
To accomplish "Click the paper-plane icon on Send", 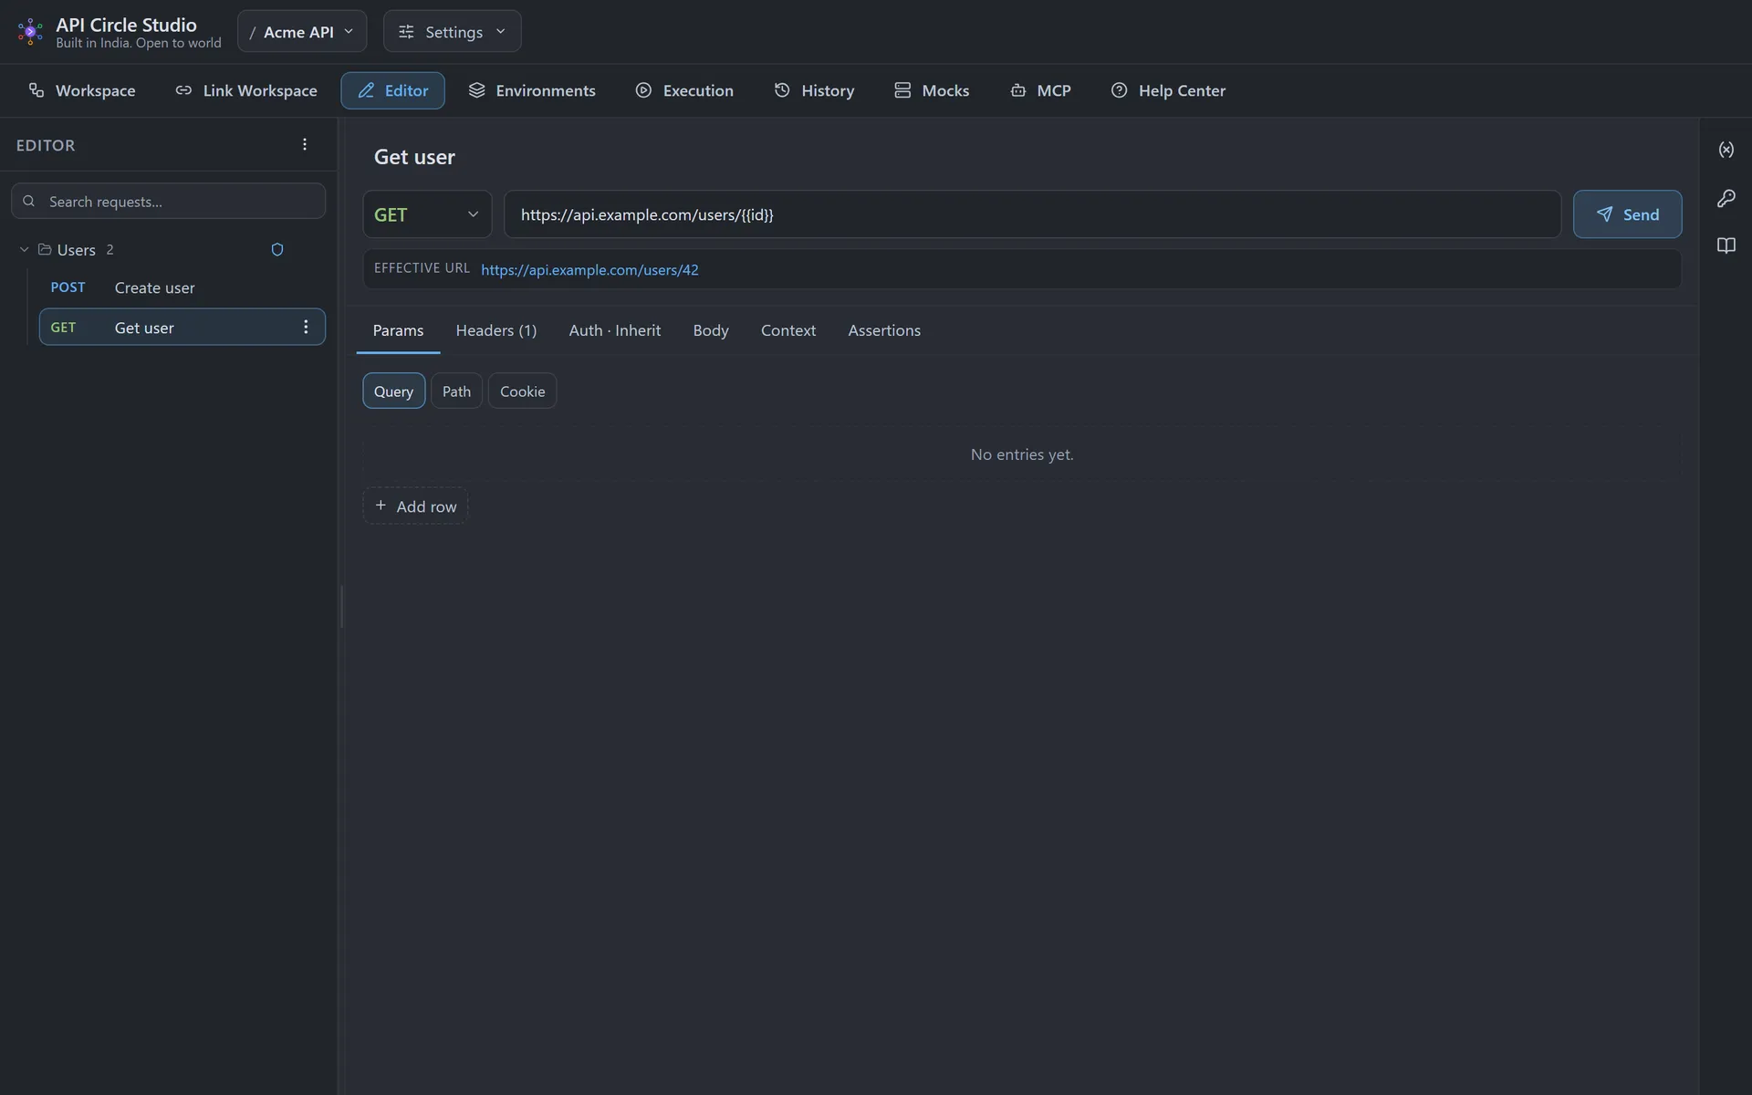I will click(1604, 214).
